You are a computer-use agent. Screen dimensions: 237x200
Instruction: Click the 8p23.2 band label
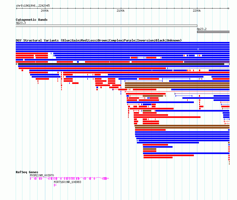point(202,29)
